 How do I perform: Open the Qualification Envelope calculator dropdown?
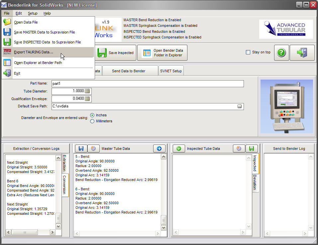[x=87, y=99]
